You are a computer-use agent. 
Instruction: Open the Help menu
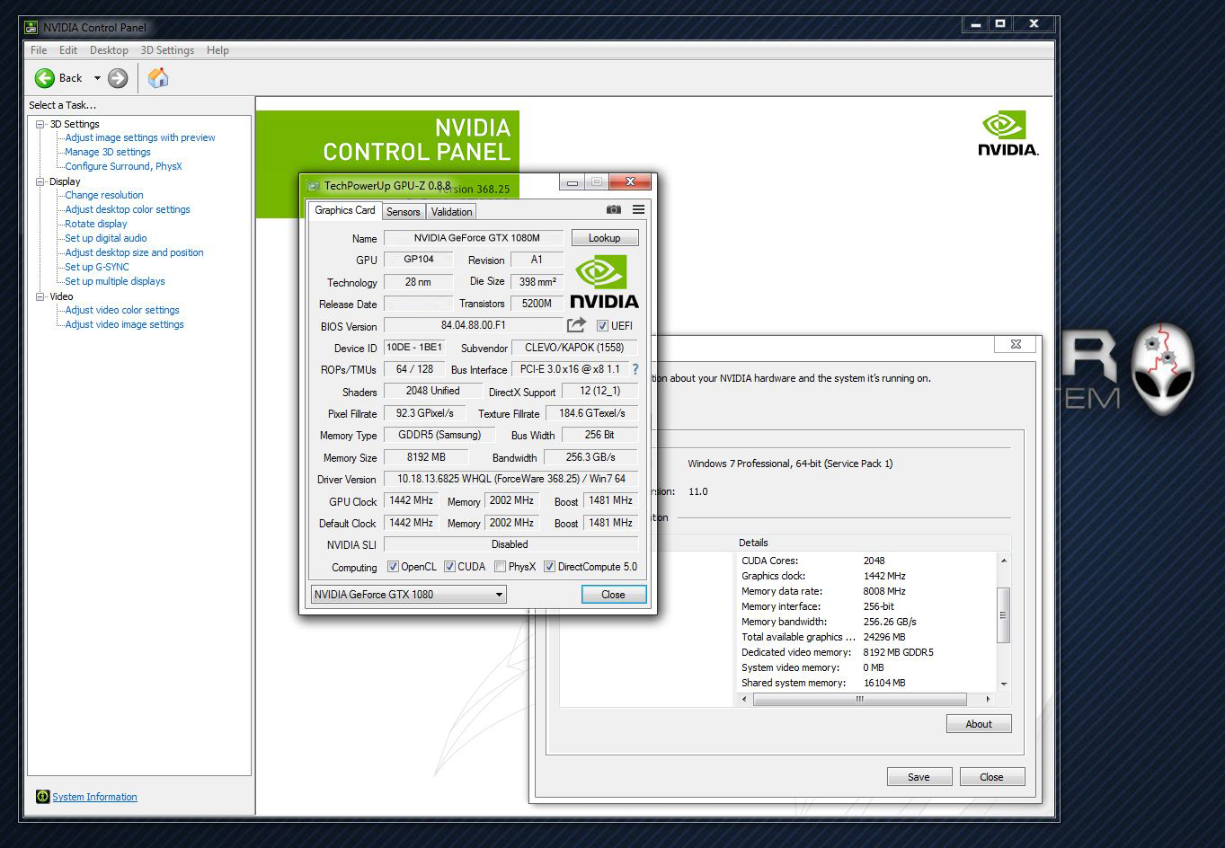pos(217,50)
